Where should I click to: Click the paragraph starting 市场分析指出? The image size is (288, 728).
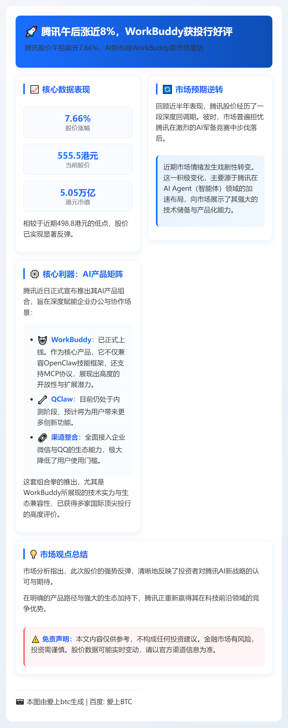141,576
